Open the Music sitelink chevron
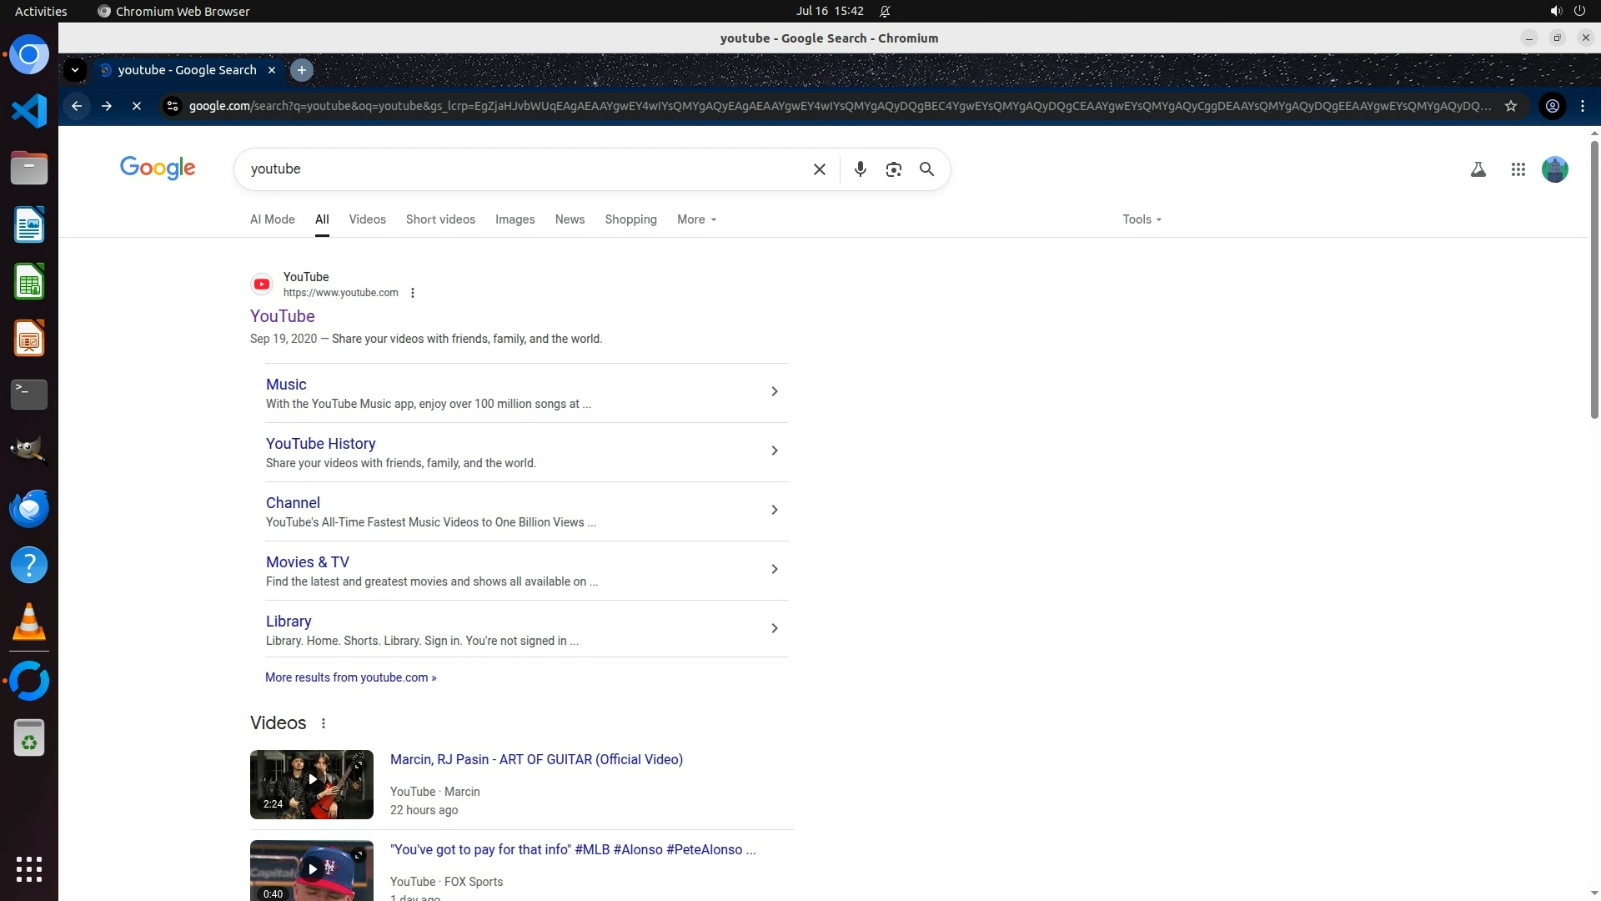Viewport: 1601px width, 901px height. coord(774,391)
